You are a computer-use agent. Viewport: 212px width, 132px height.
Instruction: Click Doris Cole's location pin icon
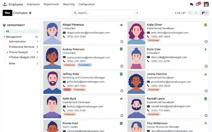[x=206, y=49]
